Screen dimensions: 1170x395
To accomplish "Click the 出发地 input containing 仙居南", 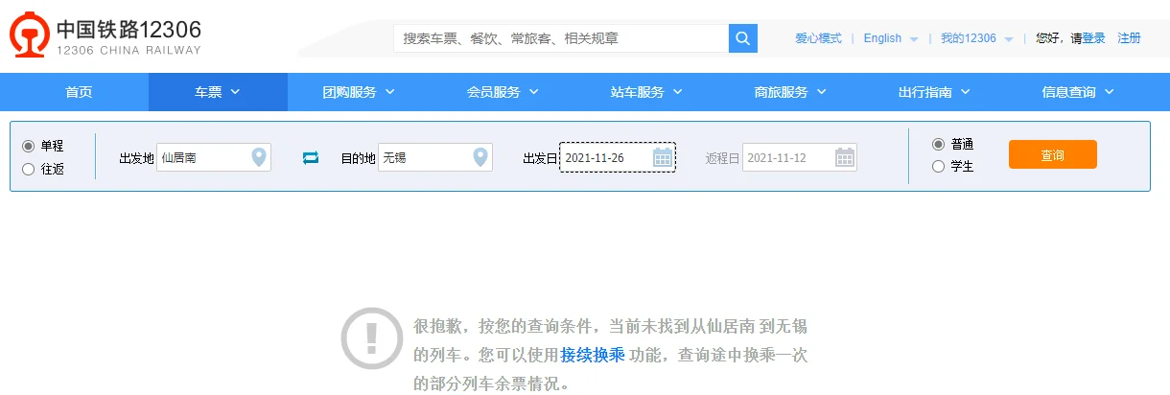I will (214, 157).
